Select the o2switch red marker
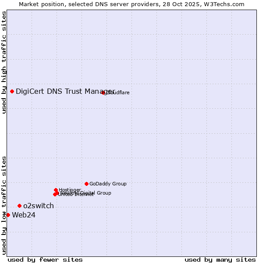This screenshot has width=263, height=263. [19, 206]
